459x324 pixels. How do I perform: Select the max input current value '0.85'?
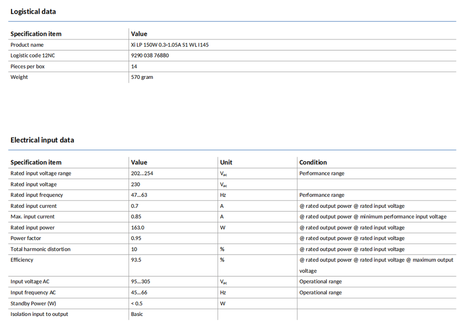(136, 216)
